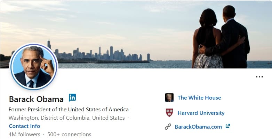Click The White House company logo

click(169, 98)
